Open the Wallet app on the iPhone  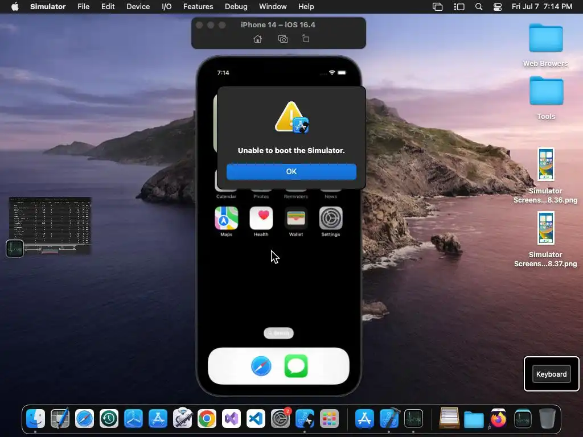tap(296, 218)
